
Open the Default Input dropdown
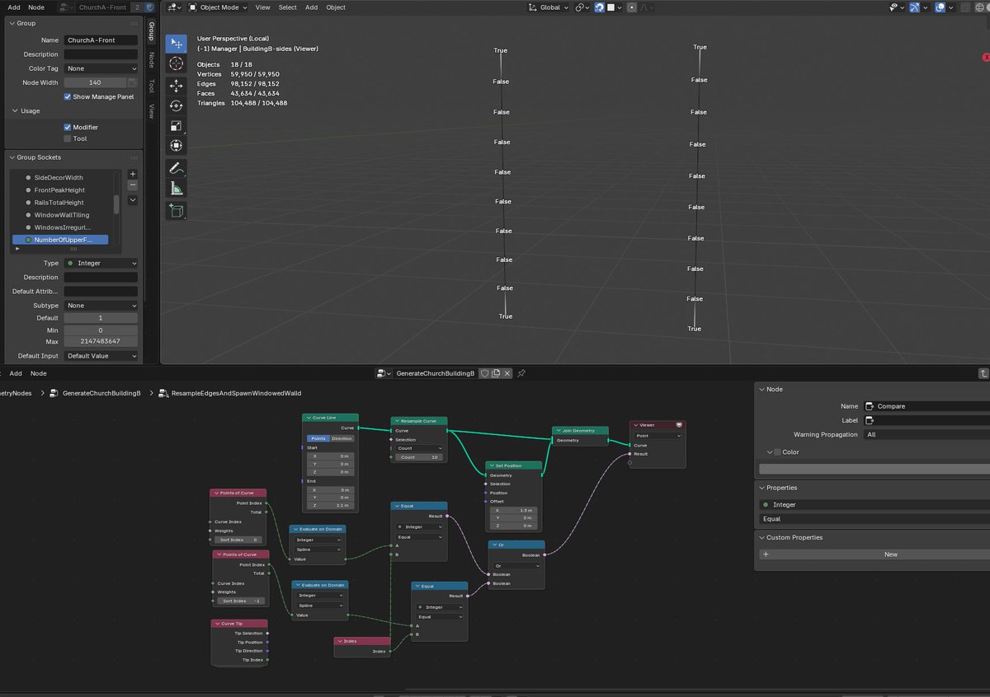point(101,356)
